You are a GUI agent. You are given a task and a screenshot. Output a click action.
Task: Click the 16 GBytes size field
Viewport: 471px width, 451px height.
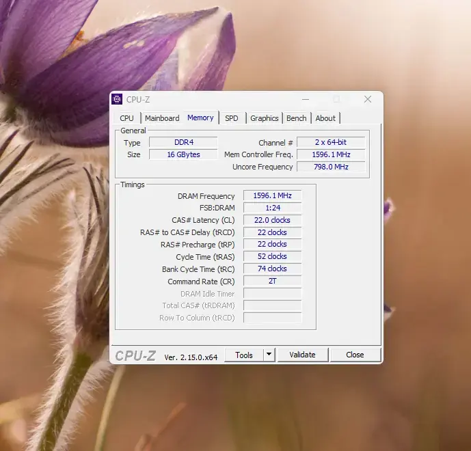[x=183, y=154]
